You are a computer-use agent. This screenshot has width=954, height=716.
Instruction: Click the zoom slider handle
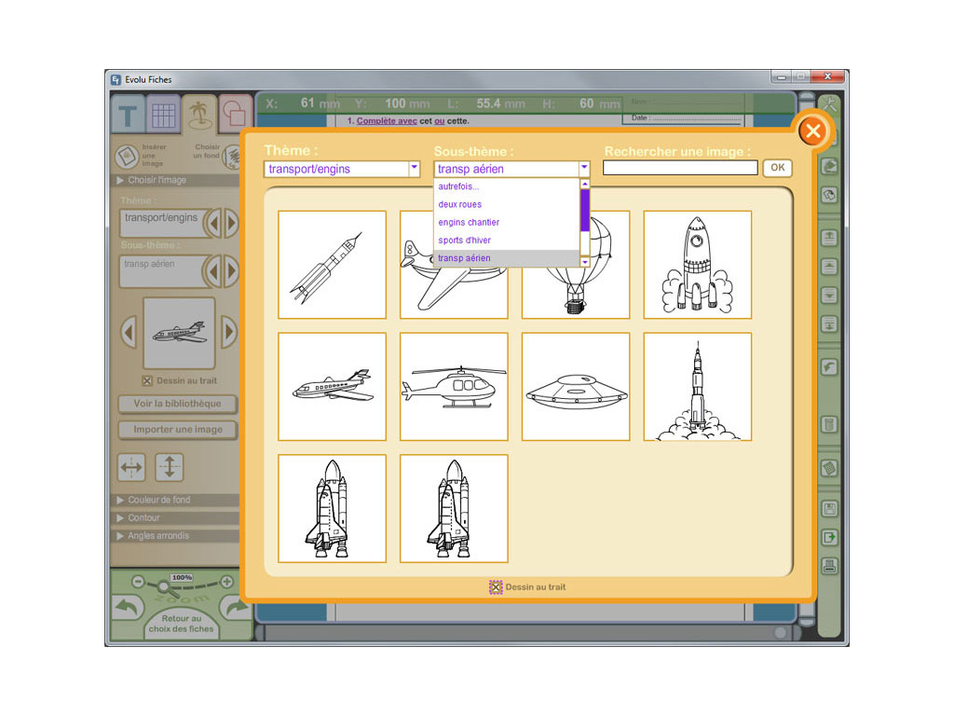click(164, 585)
